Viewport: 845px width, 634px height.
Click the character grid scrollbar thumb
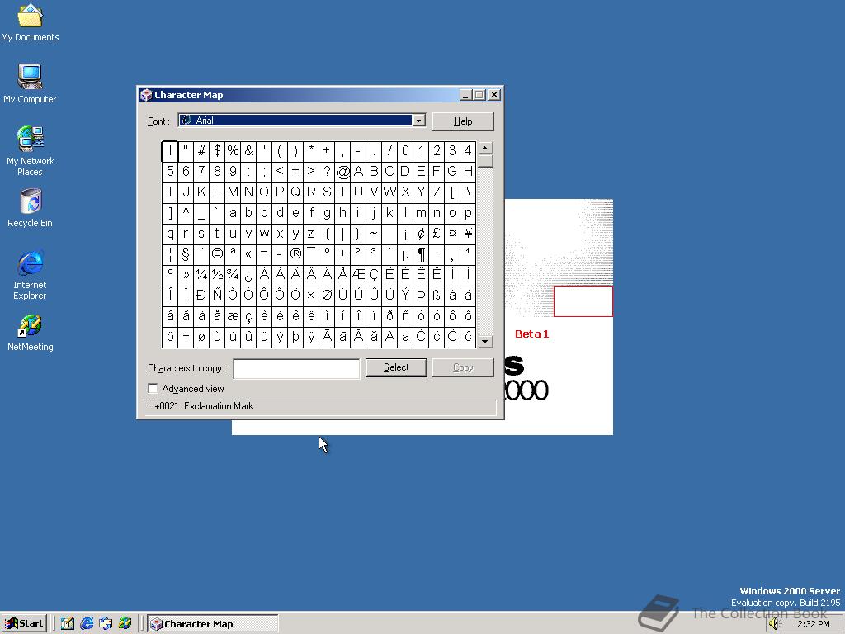[x=485, y=161]
